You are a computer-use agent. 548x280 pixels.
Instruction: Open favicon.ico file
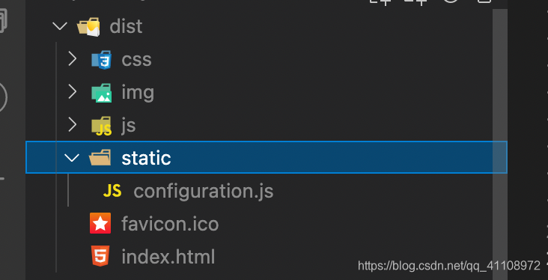pyautogui.click(x=170, y=224)
